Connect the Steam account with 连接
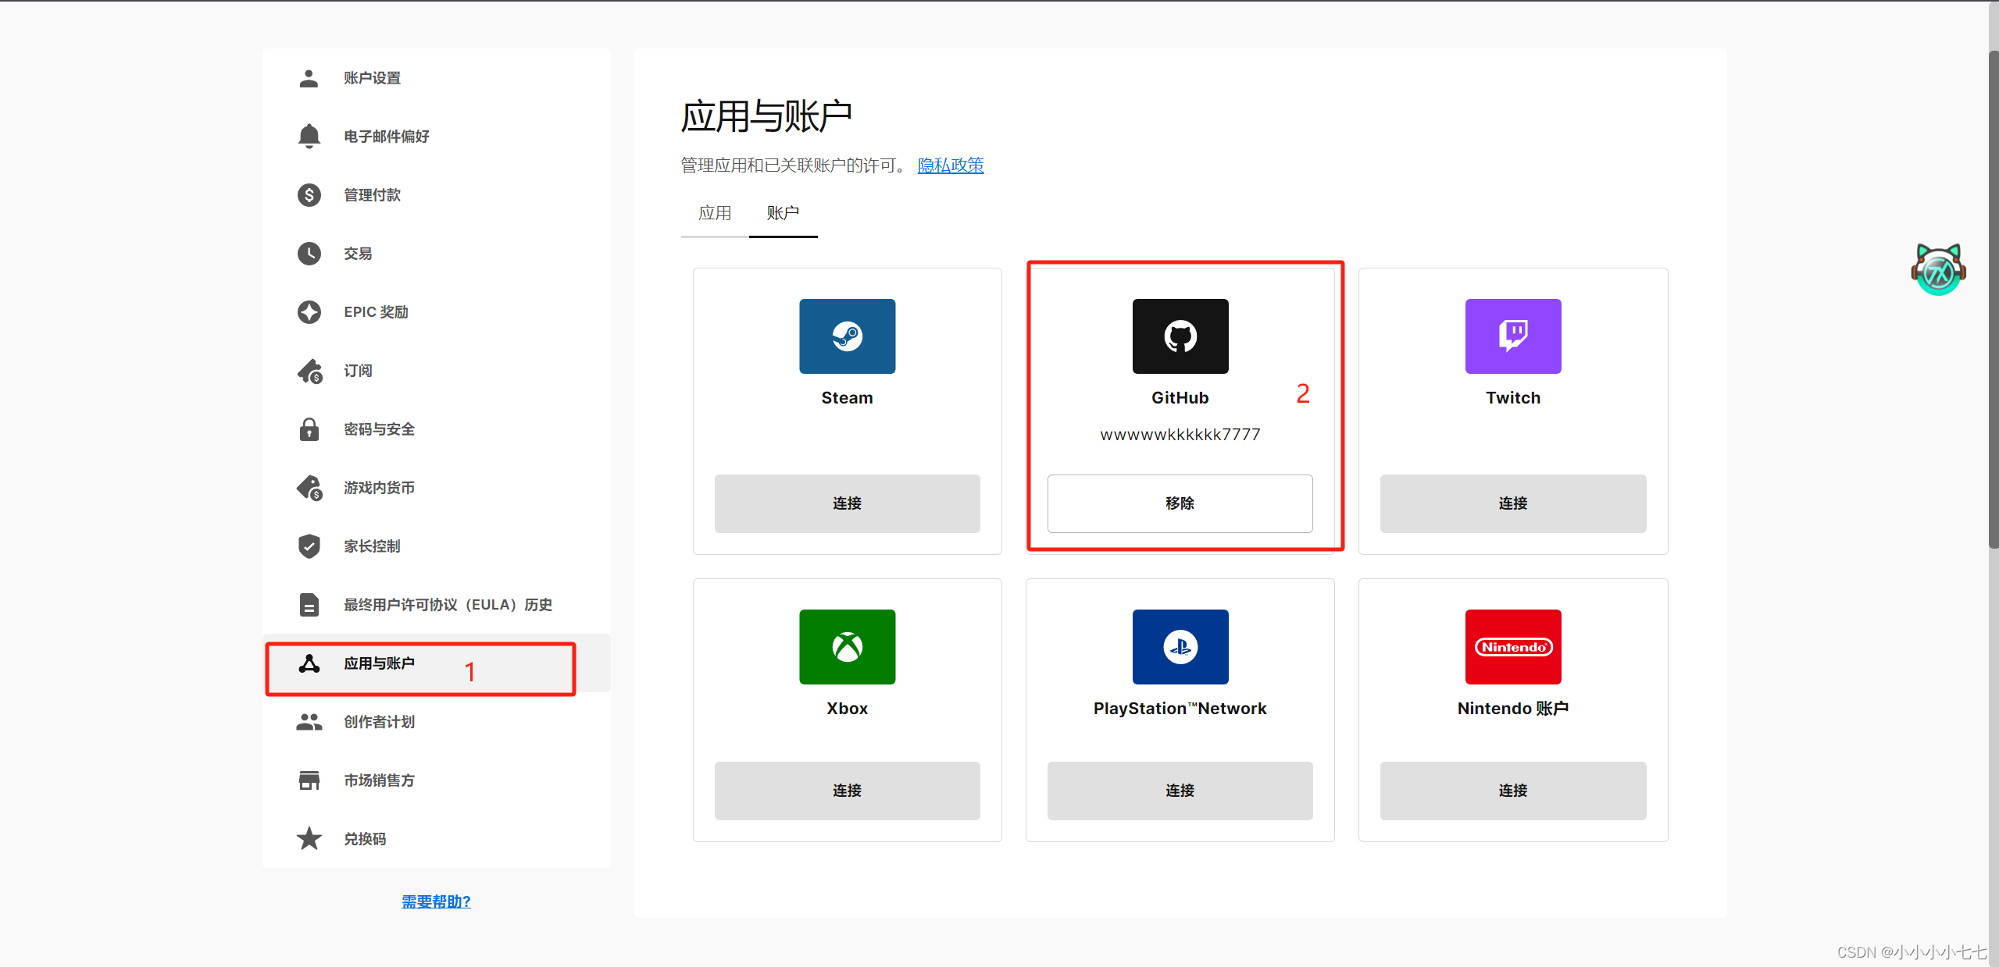This screenshot has height=967, width=1999. 847,503
